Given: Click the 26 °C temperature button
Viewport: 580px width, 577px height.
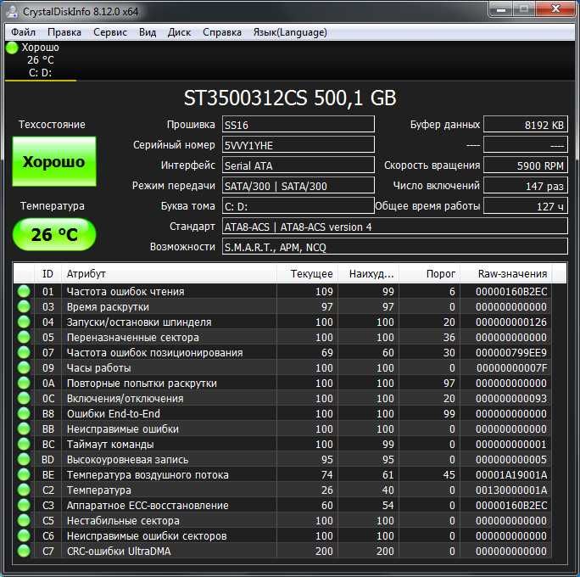Looking at the screenshot, I should coord(54,235).
